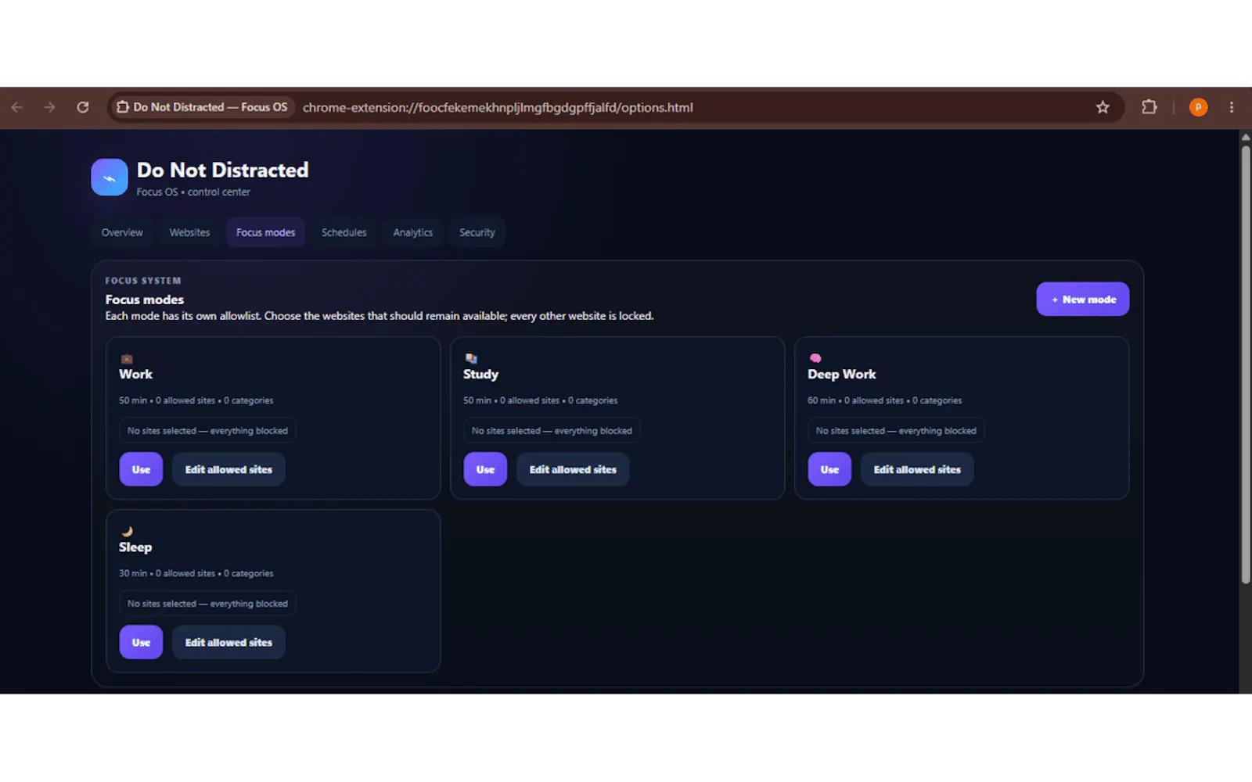
Task: Reload the page with the refresh icon
Action: tap(83, 107)
